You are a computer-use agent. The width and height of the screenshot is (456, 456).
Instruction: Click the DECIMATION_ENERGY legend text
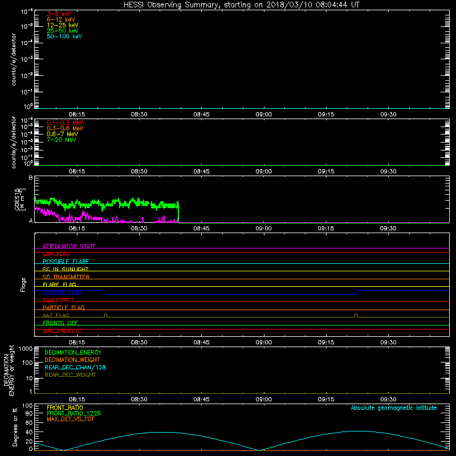(x=73, y=352)
